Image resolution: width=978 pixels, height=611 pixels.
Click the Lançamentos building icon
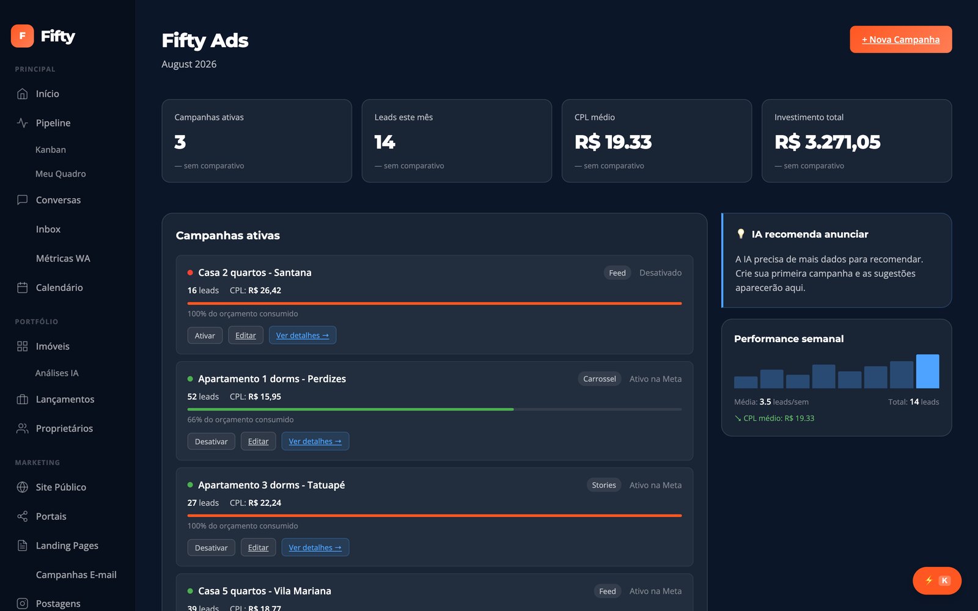click(x=23, y=399)
